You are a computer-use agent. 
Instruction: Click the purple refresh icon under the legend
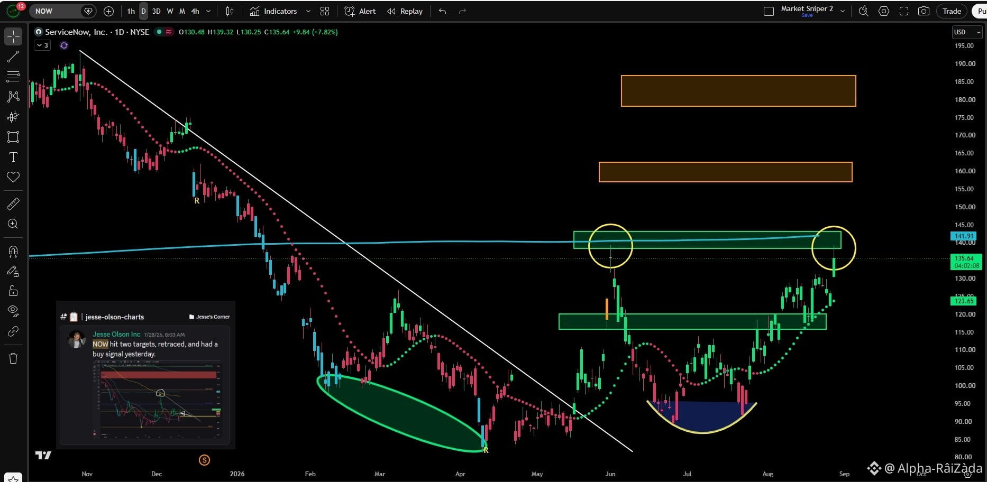click(64, 45)
